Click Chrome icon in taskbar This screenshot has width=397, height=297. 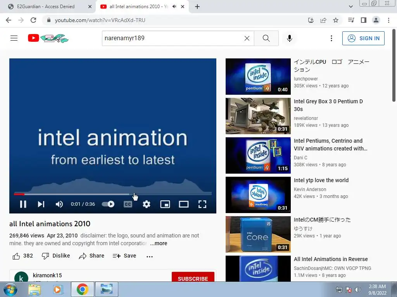[82, 289]
